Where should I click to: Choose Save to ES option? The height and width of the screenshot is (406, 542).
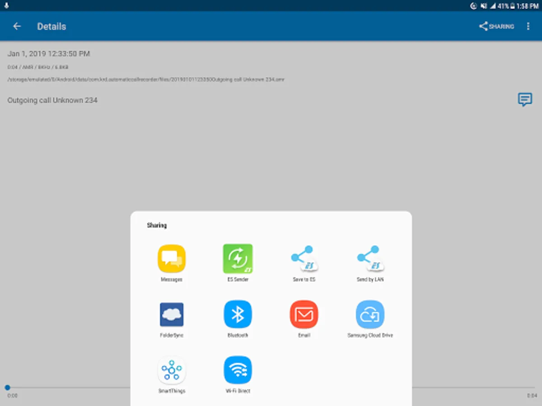pos(304,263)
